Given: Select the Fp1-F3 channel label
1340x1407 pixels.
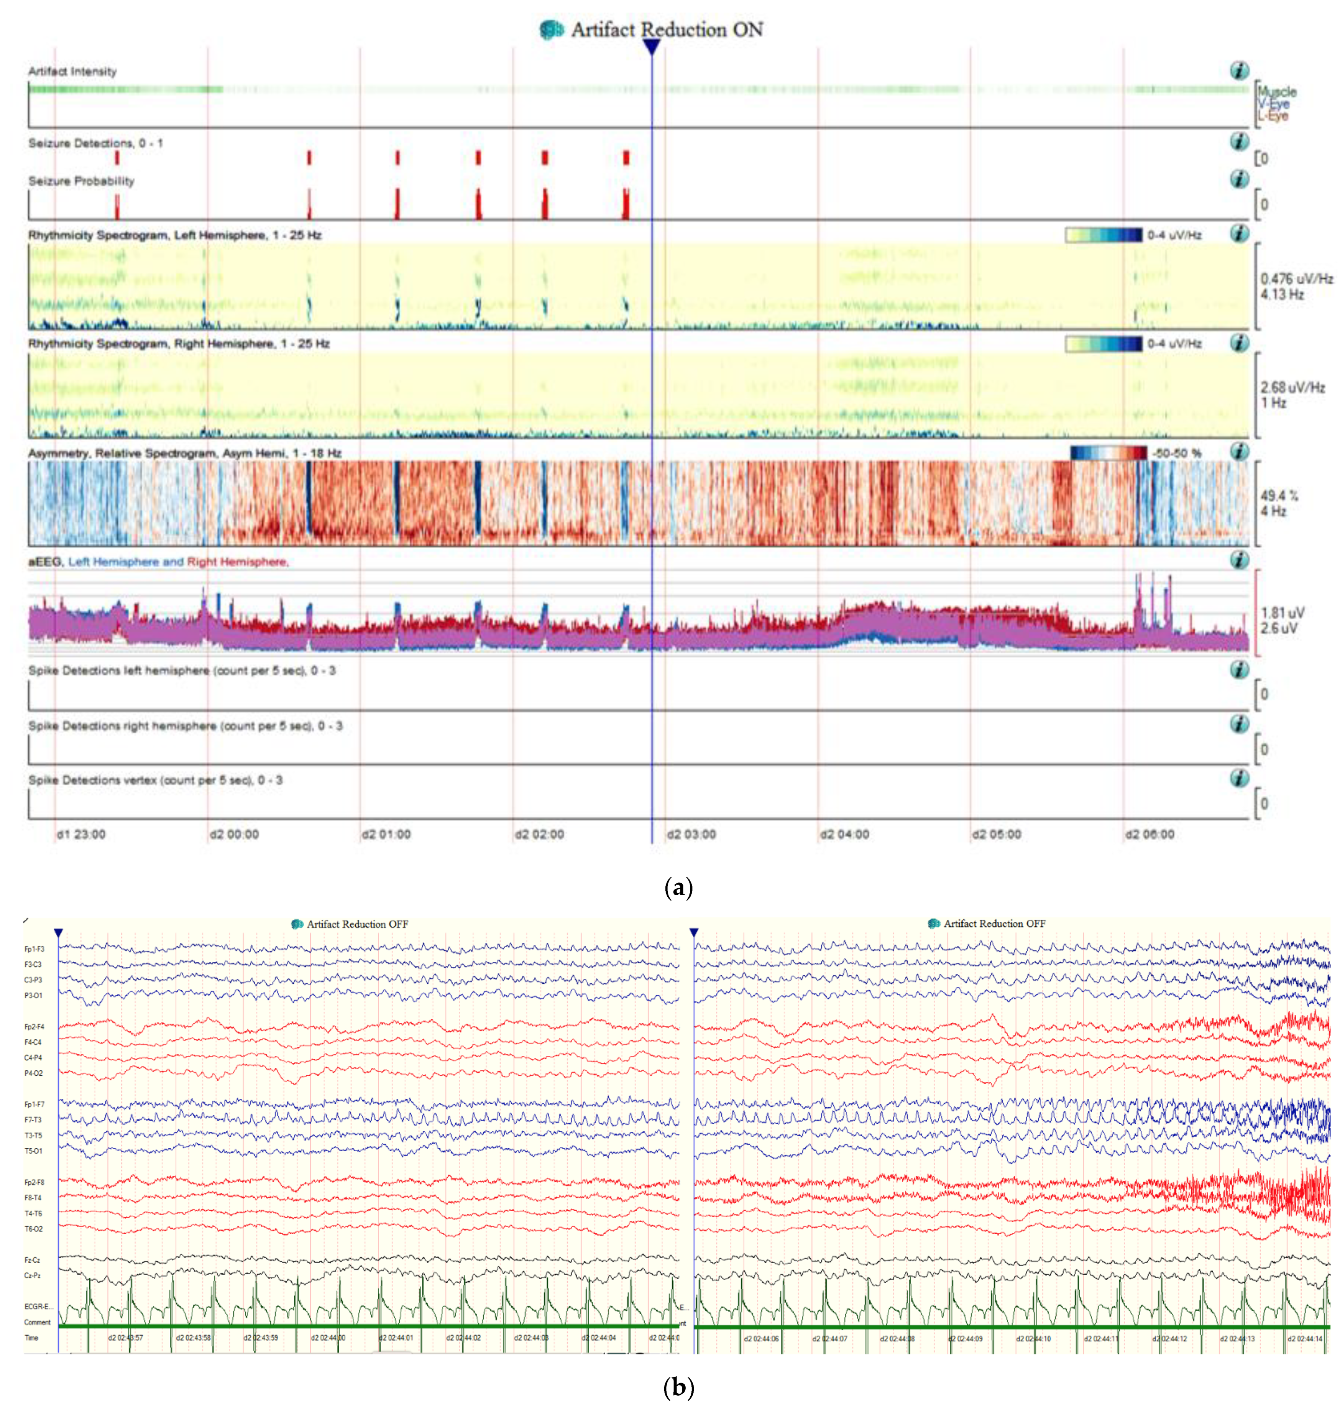Looking at the screenshot, I should pos(34,949).
